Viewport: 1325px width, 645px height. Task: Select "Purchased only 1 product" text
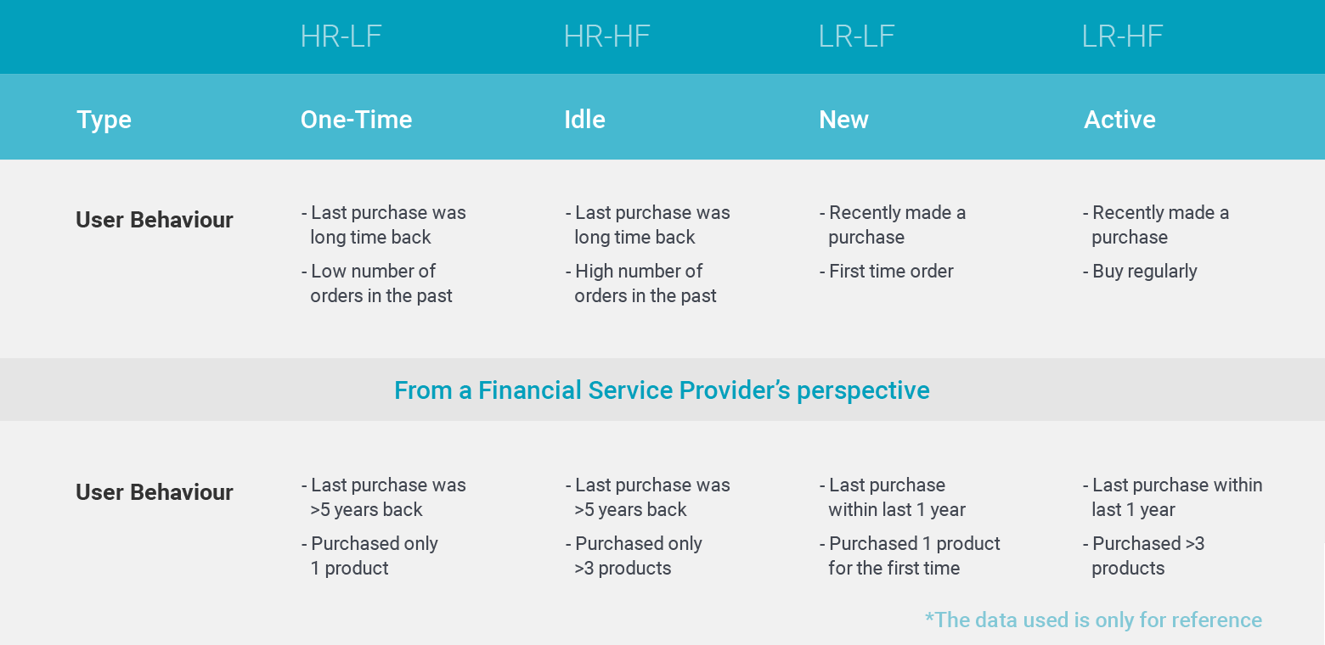click(370, 556)
